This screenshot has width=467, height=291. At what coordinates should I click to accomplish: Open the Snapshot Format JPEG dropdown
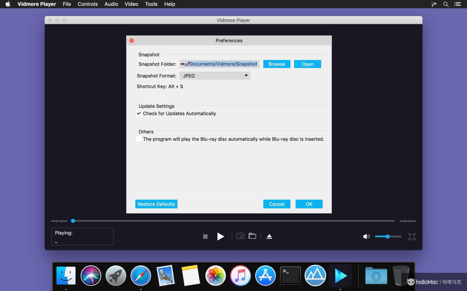tap(215, 76)
